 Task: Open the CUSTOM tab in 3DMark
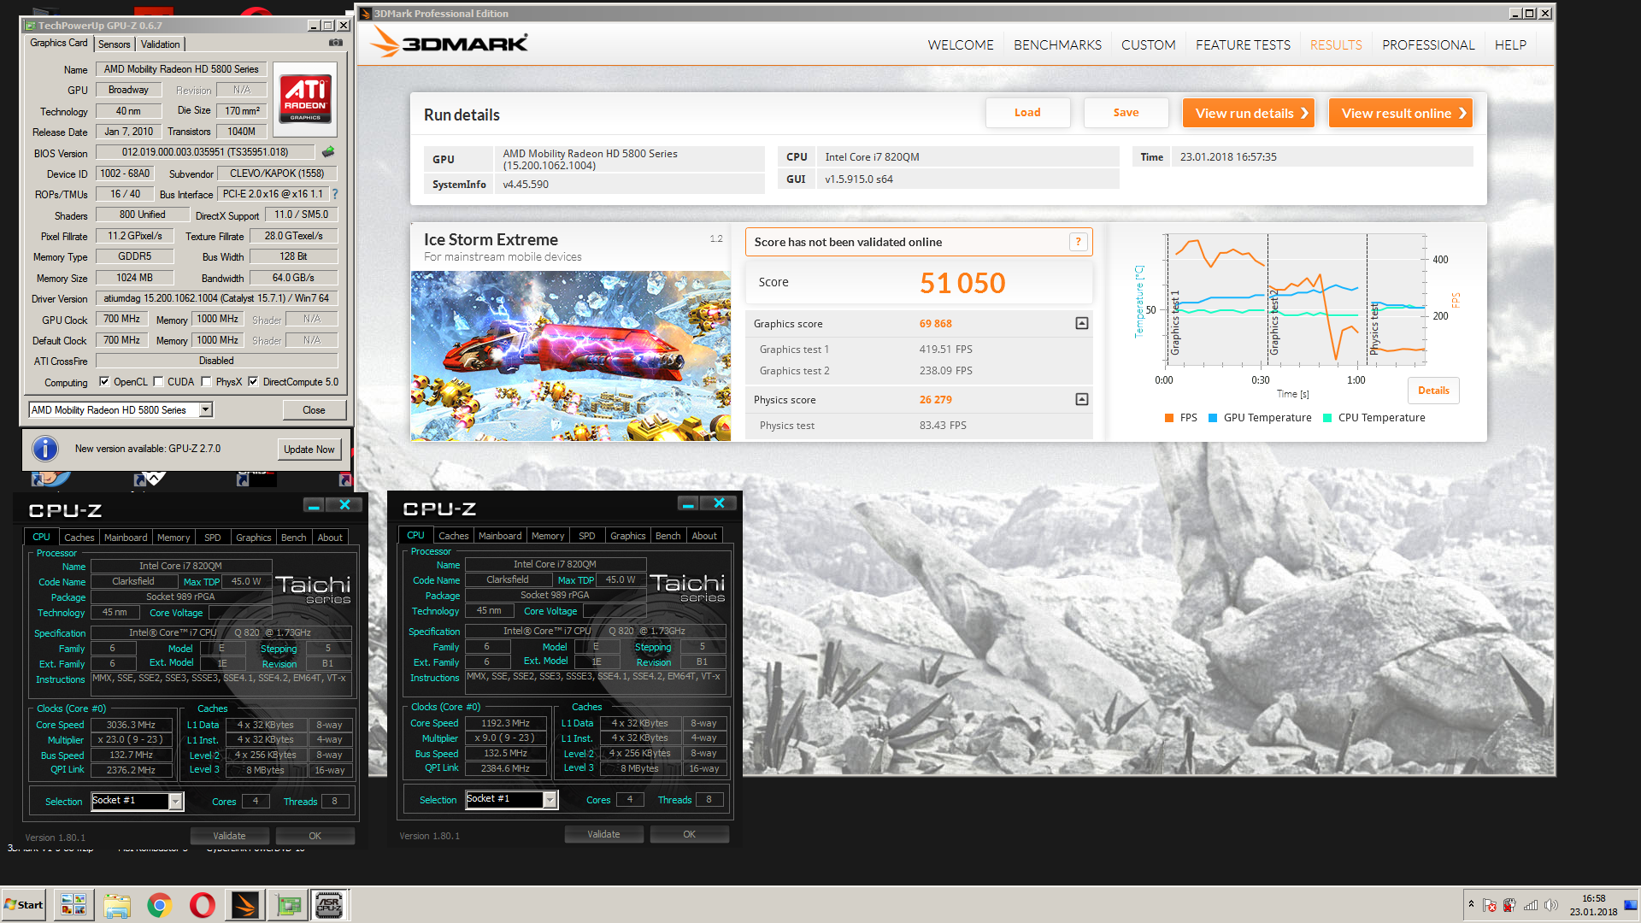click(x=1148, y=44)
